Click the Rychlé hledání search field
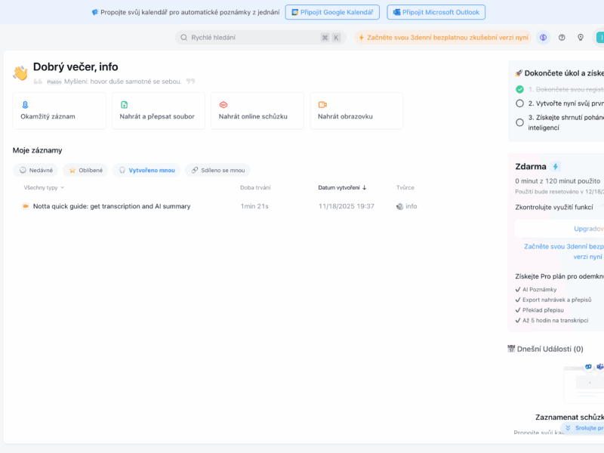The width and height of the screenshot is (604, 453). (249, 37)
